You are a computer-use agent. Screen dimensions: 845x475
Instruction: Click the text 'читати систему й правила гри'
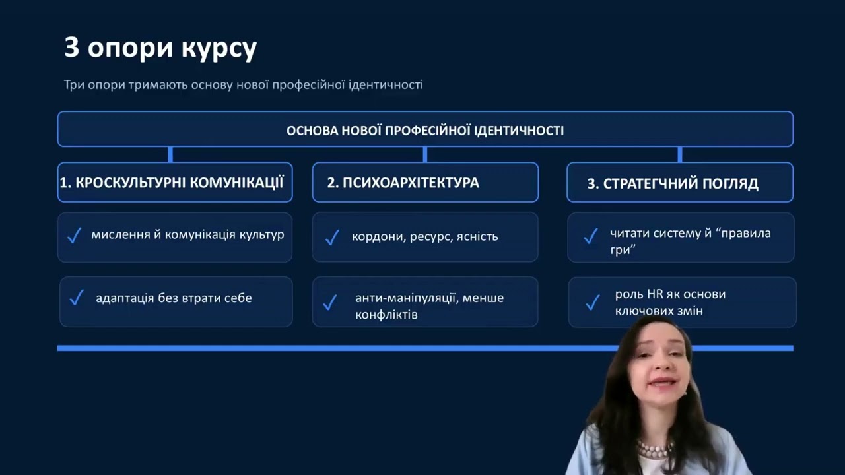point(690,241)
